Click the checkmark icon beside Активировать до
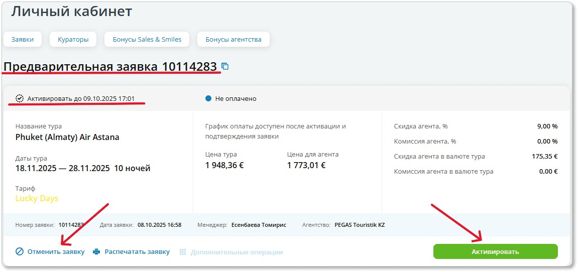The width and height of the screenshot is (578, 272). tap(20, 98)
